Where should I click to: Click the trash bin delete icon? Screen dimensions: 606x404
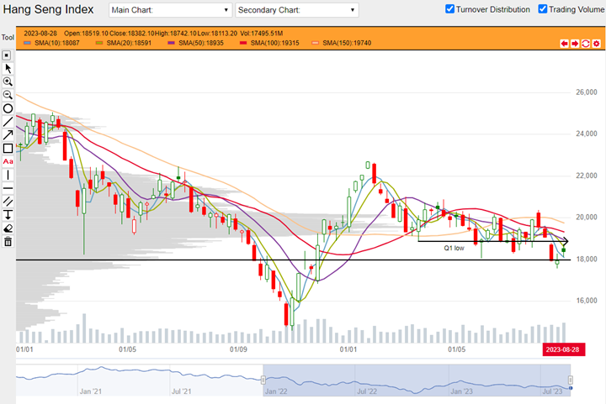pyautogui.click(x=8, y=242)
